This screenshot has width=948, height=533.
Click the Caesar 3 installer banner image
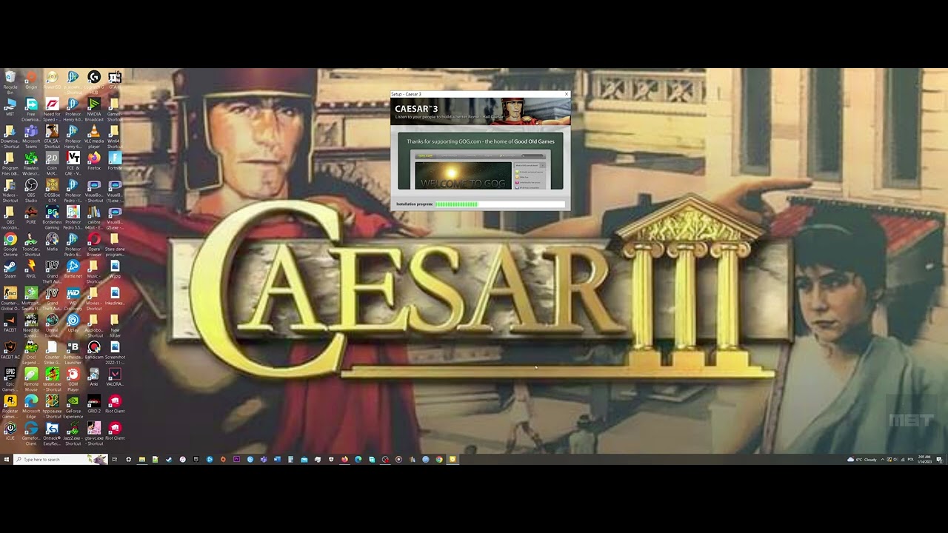pos(481,111)
